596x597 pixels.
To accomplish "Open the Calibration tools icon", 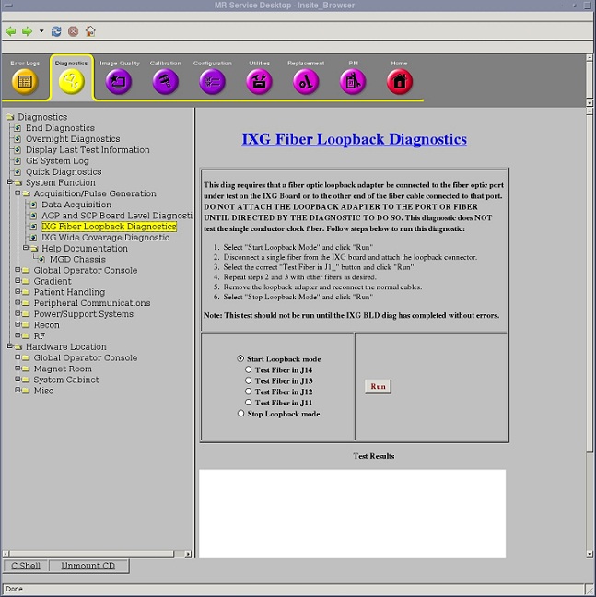I will 166,81.
